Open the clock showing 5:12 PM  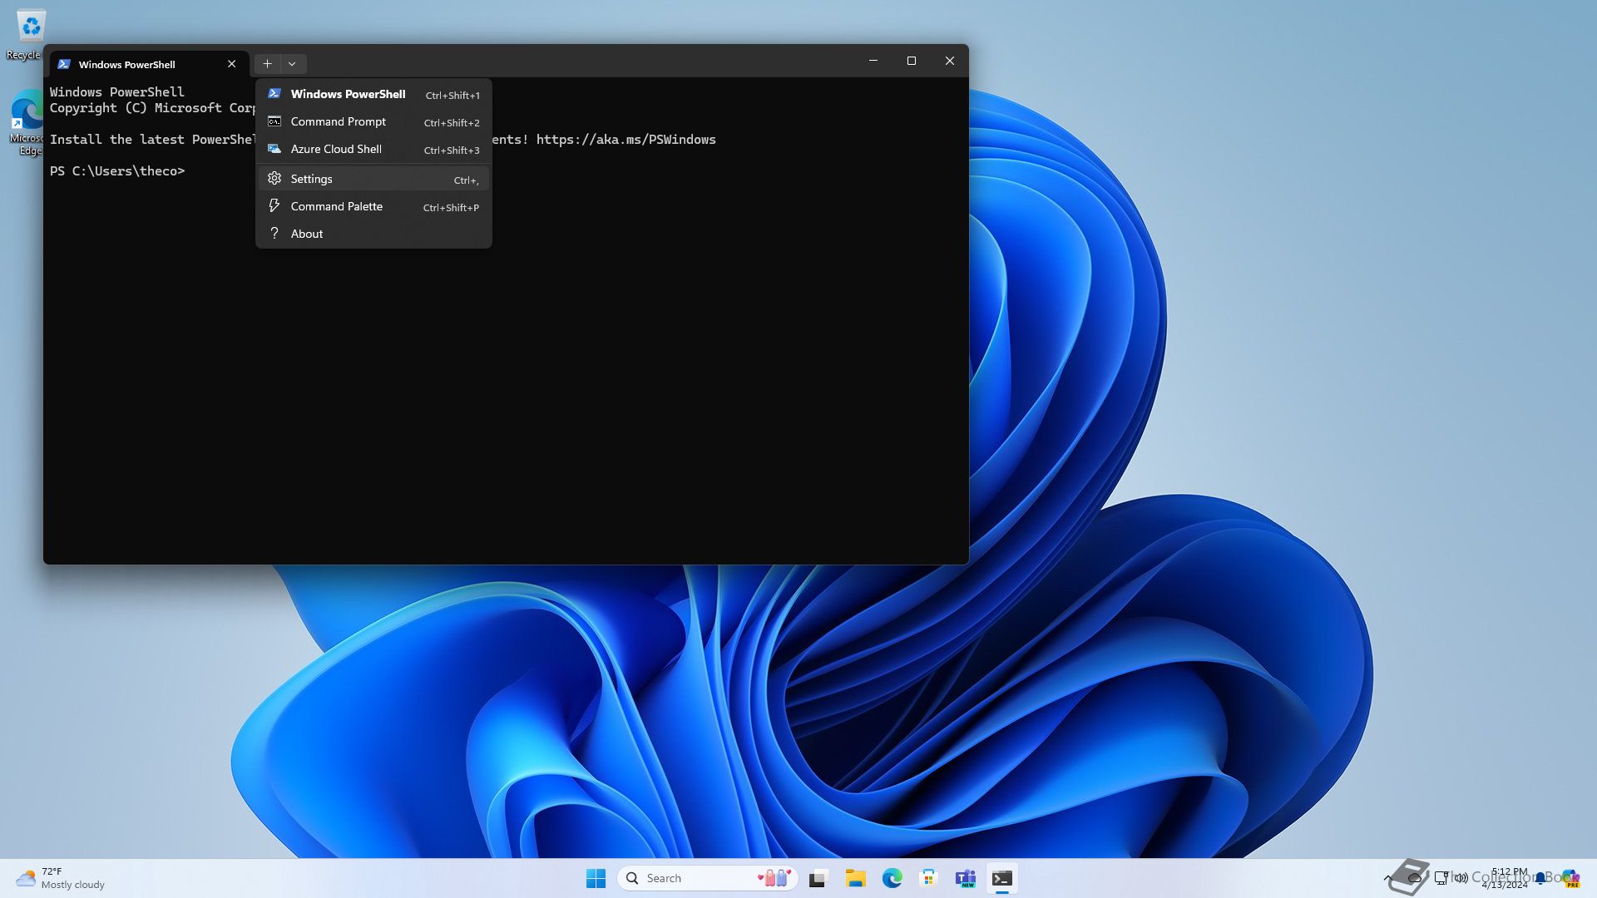pyautogui.click(x=1505, y=878)
